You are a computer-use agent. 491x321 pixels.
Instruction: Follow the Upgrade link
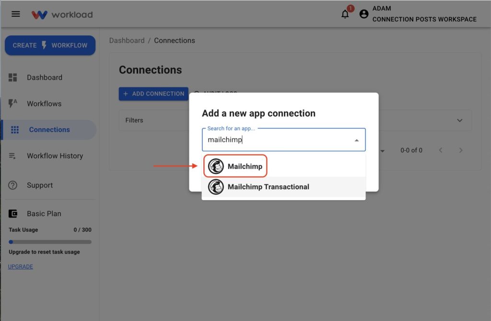click(x=20, y=266)
